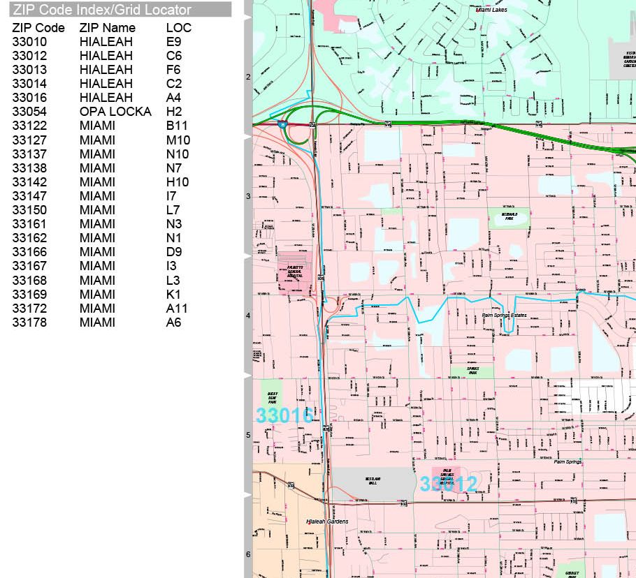Click grid locator E9
Image resolution: width=636 pixels, height=578 pixels.
(173, 42)
